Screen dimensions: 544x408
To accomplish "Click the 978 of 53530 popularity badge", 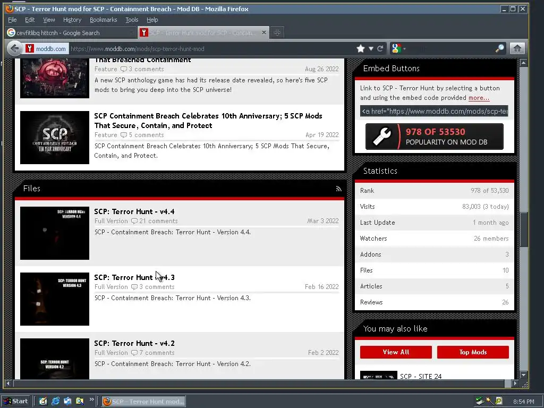I will click(x=435, y=137).
